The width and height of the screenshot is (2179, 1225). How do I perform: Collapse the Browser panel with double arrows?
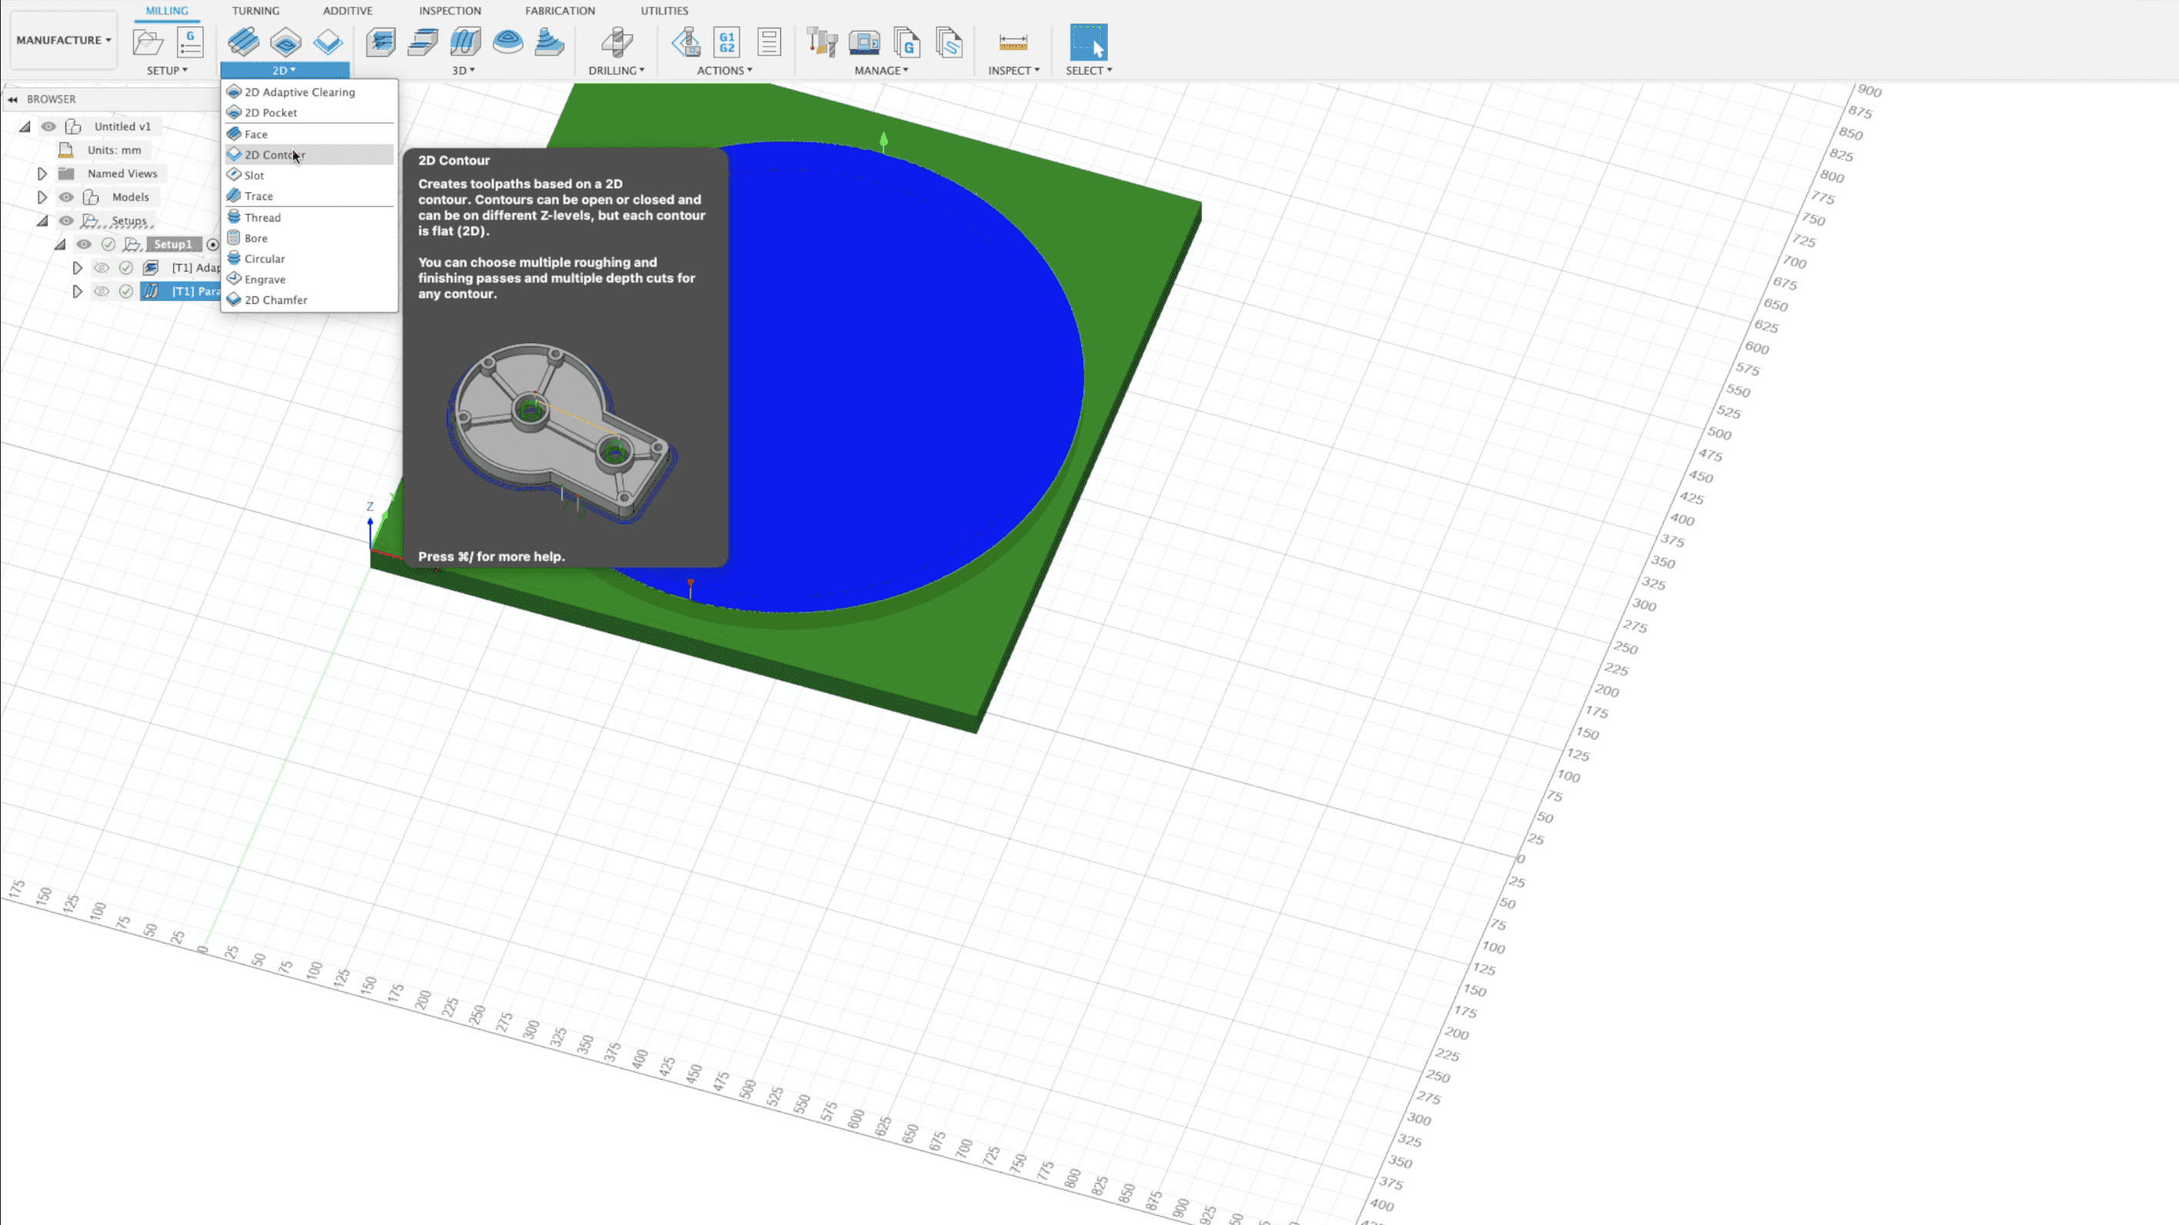coord(14,99)
